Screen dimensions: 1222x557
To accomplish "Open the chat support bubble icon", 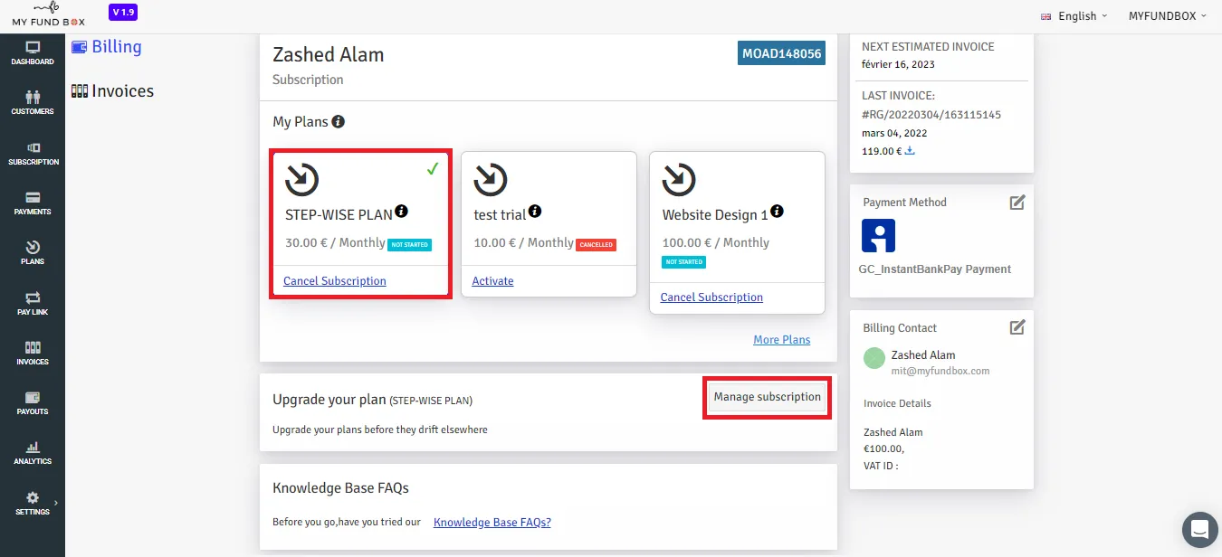I will (1200, 529).
